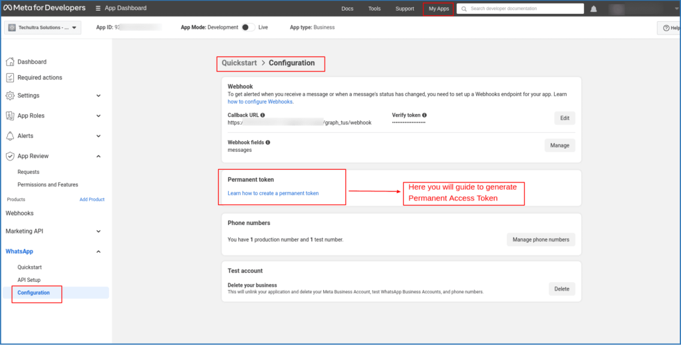Select Configuration under WhatsApp
The height and width of the screenshot is (345, 681).
tap(33, 293)
